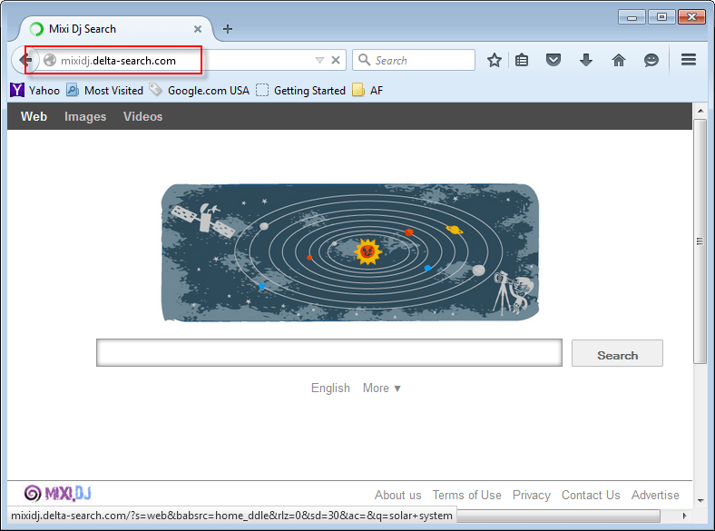Select the English language link
This screenshot has height=531, width=715.
coord(330,388)
